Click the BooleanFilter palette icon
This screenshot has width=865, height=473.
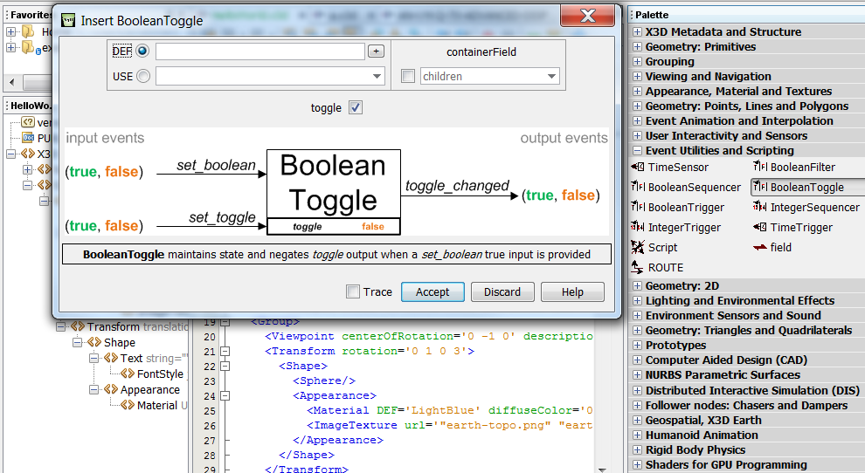pos(760,168)
